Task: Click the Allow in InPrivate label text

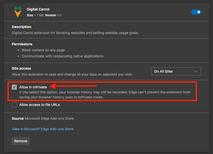Action: [x=33, y=87]
